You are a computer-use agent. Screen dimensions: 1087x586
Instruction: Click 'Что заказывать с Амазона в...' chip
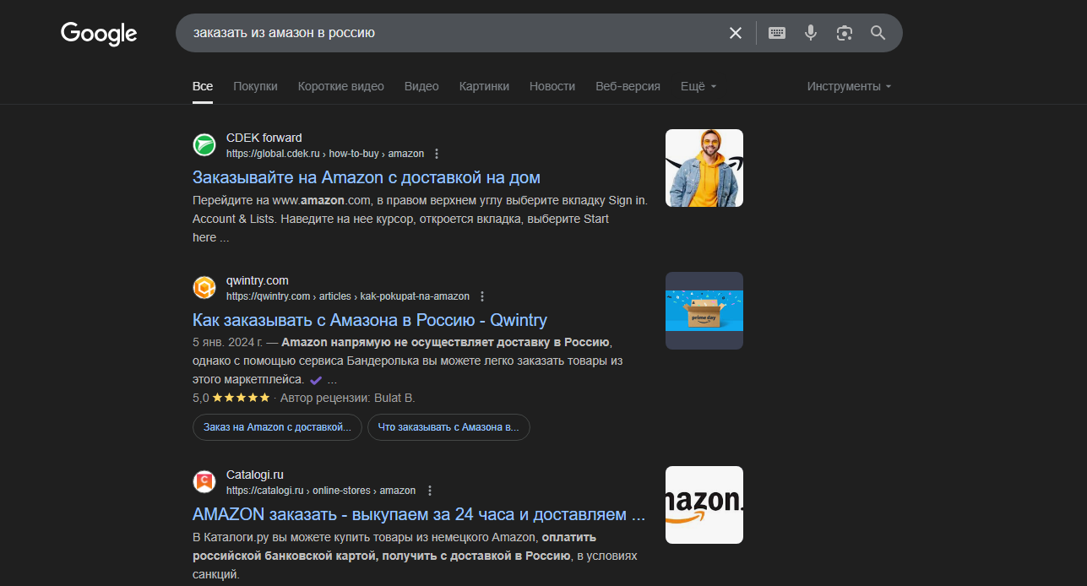[x=448, y=427]
